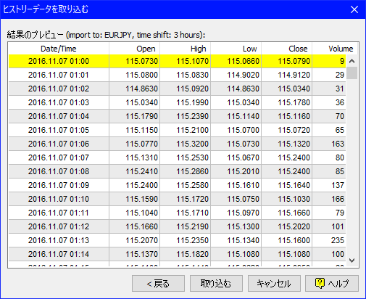Close the ヒストリーデータを取り込む dialog
The width and height of the screenshot is (366, 299).
[354, 9]
